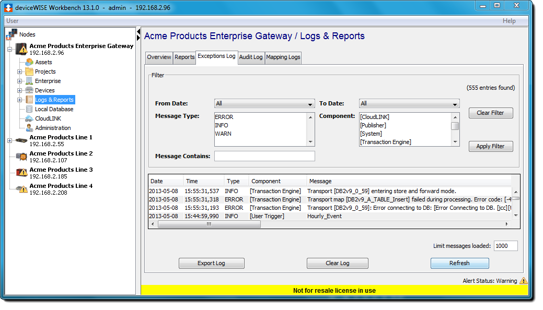
Task: Expand the Devices tree node
Action: tap(20, 90)
